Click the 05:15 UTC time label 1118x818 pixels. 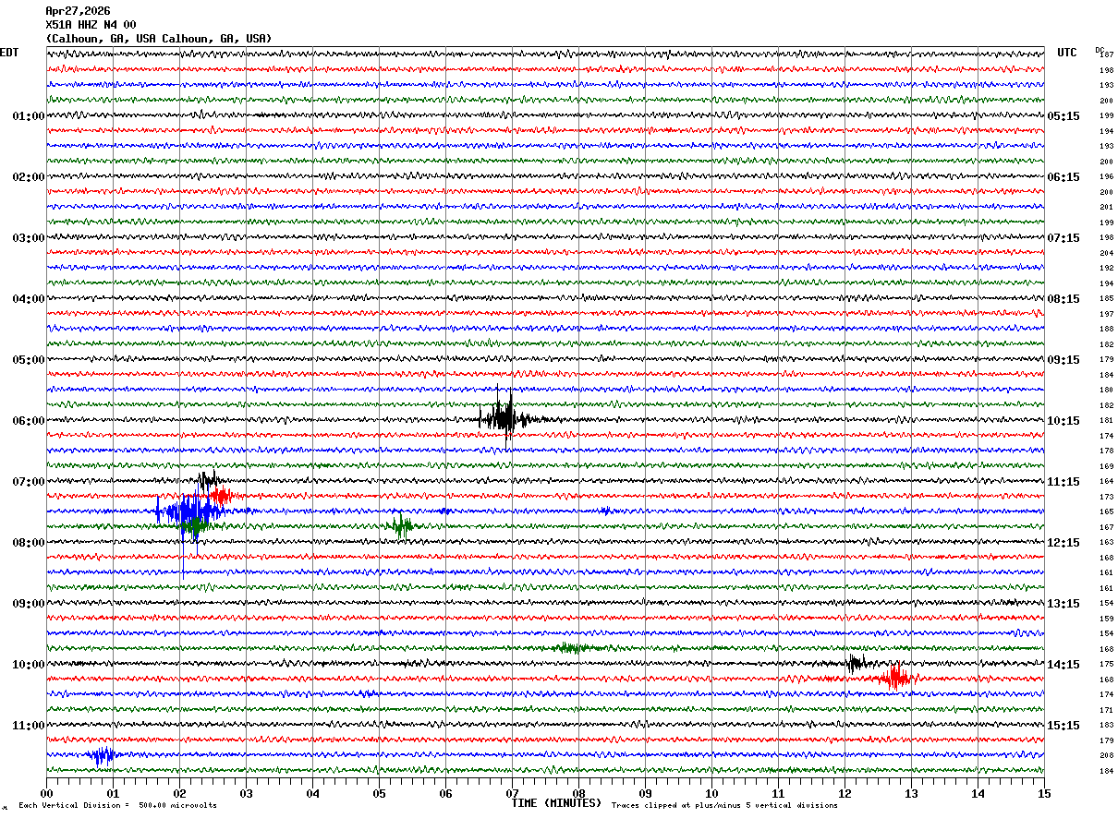point(1063,116)
